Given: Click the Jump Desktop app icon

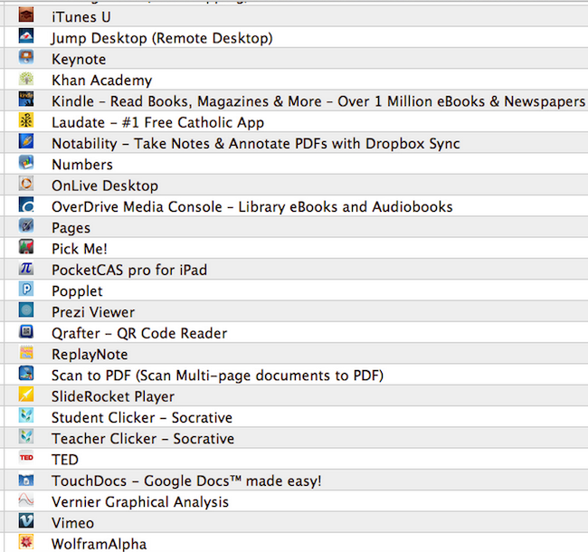Looking at the screenshot, I should pos(26,36).
